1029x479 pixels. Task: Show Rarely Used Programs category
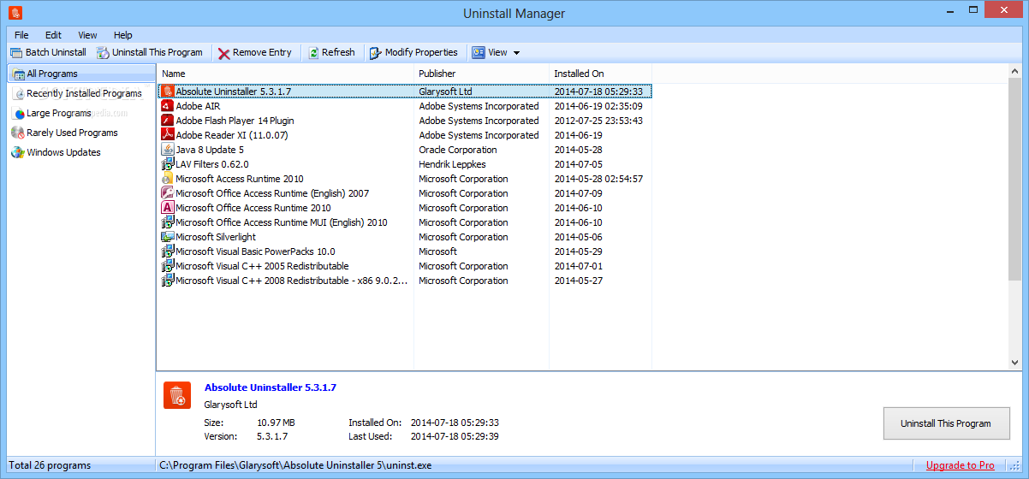click(72, 133)
